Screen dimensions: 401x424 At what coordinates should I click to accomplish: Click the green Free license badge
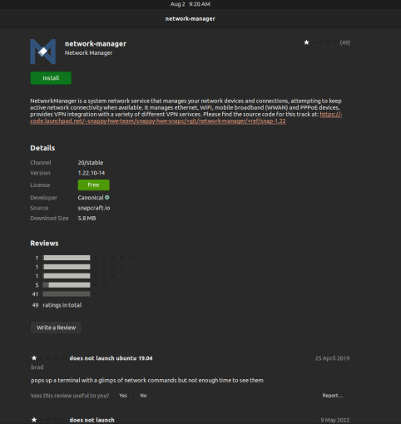pyautogui.click(x=93, y=185)
